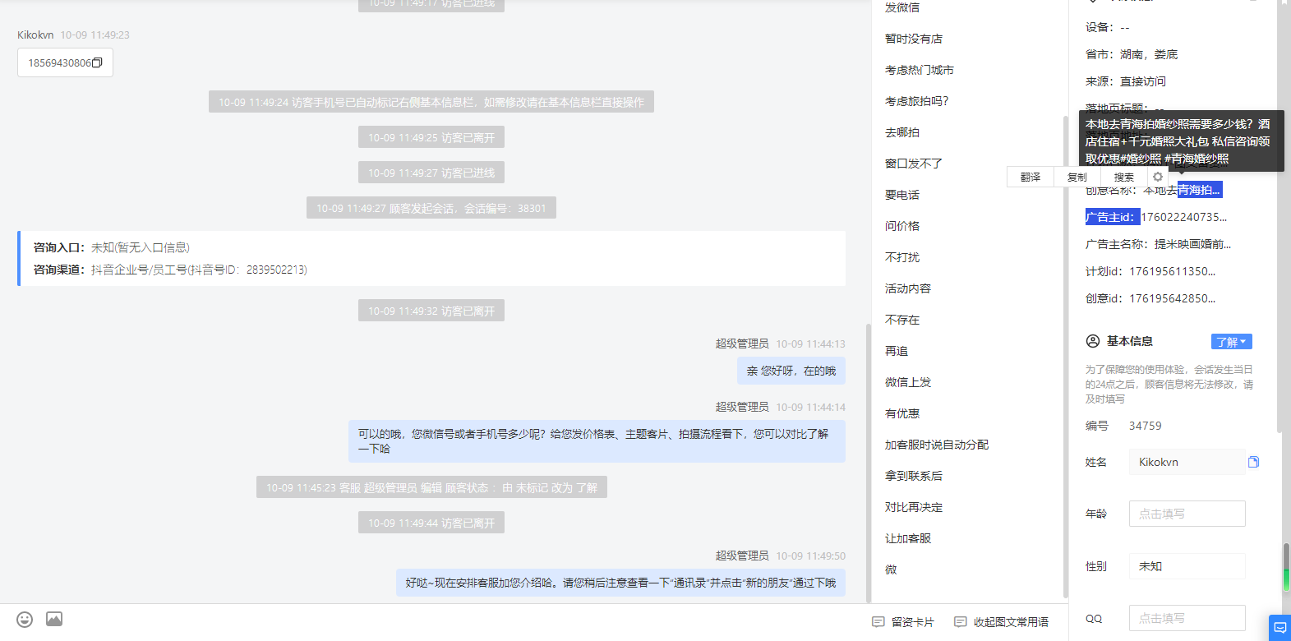Select the 翻译 option

1030,177
